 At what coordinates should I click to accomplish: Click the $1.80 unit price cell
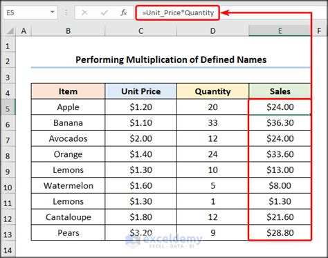point(141,217)
